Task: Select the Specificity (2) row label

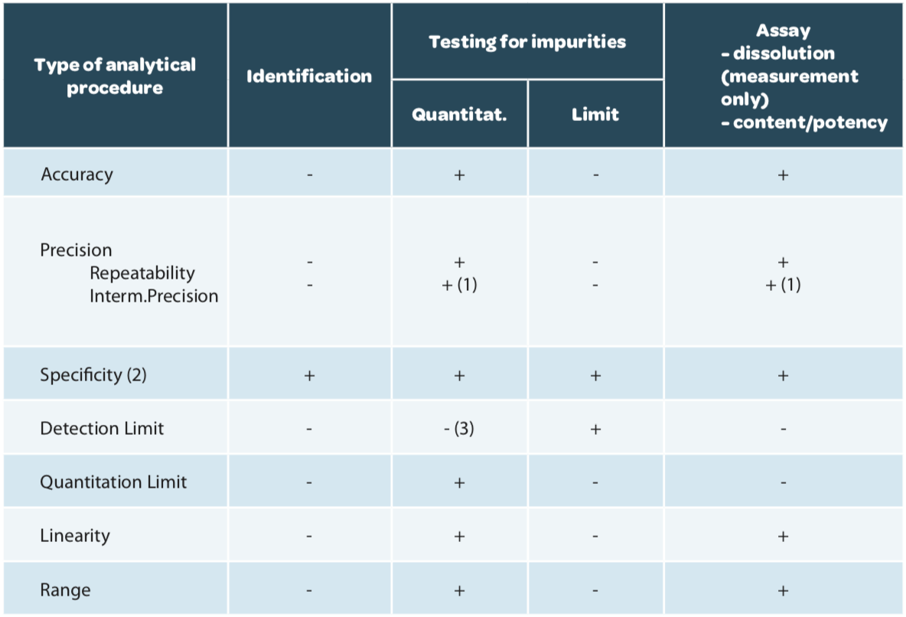Action: click(x=93, y=374)
